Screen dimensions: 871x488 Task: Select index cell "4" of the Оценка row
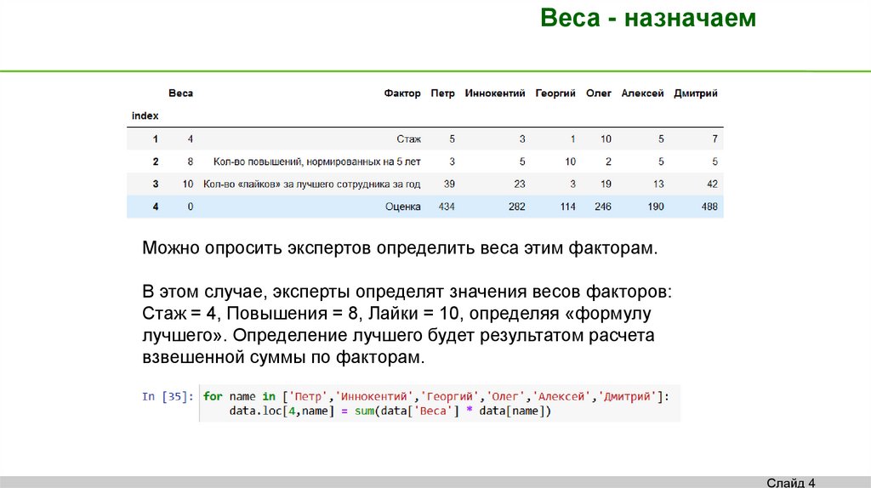[x=156, y=207]
